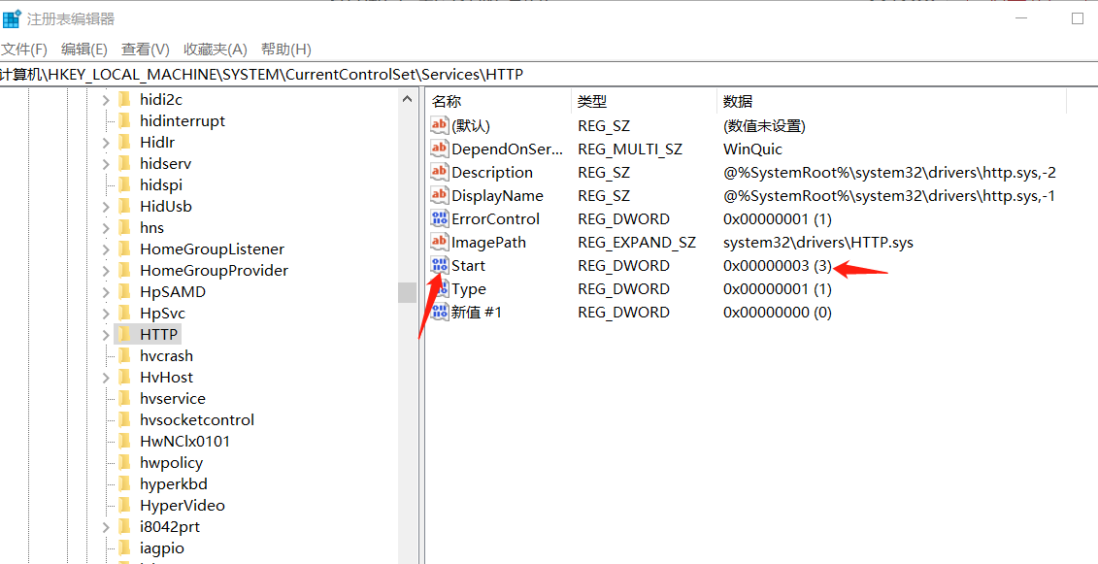The width and height of the screenshot is (1098, 564).
Task: Select the Type value name
Action: click(469, 288)
